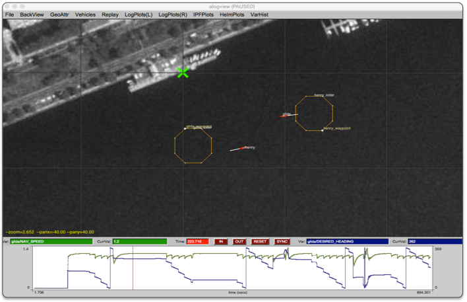Click the SYNC button
467x302 pixels.
282,242
